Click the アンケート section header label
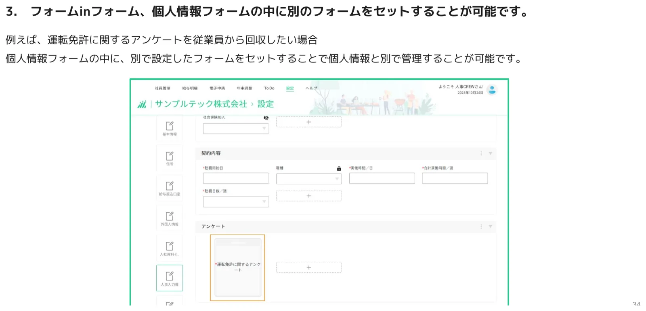 tap(213, 227)
